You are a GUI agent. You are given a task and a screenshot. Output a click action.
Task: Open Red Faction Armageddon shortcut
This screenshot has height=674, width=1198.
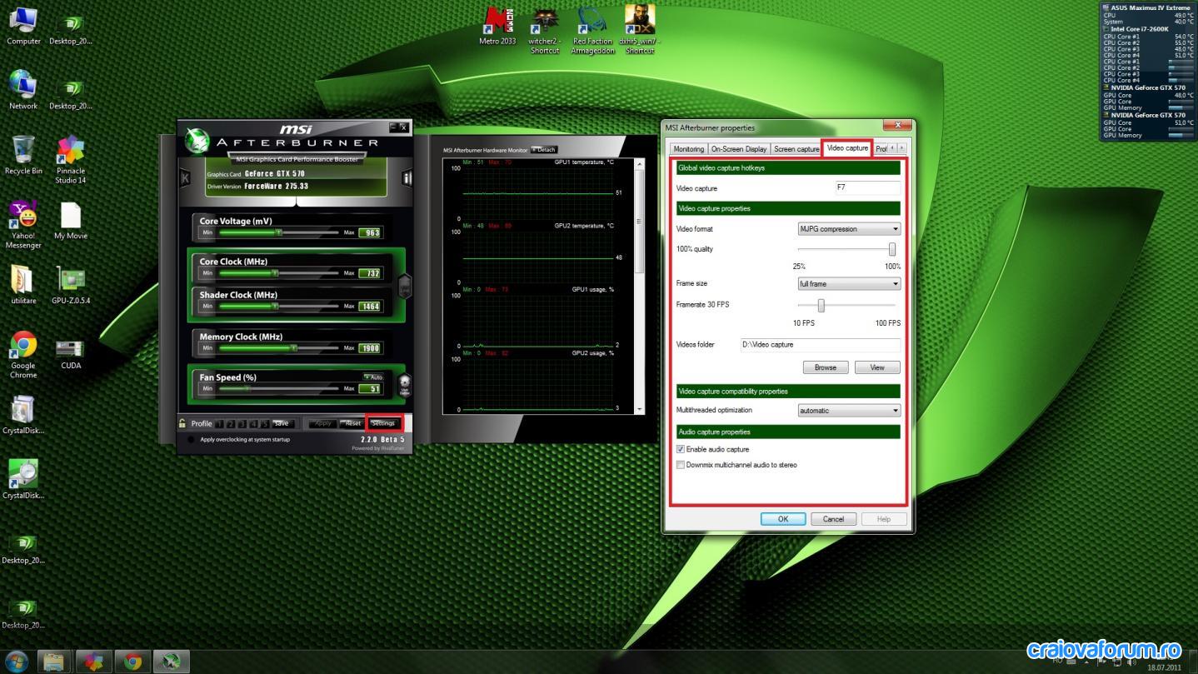click(592, 30)
